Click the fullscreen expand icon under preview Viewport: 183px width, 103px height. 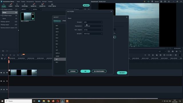tap(180, 51)
